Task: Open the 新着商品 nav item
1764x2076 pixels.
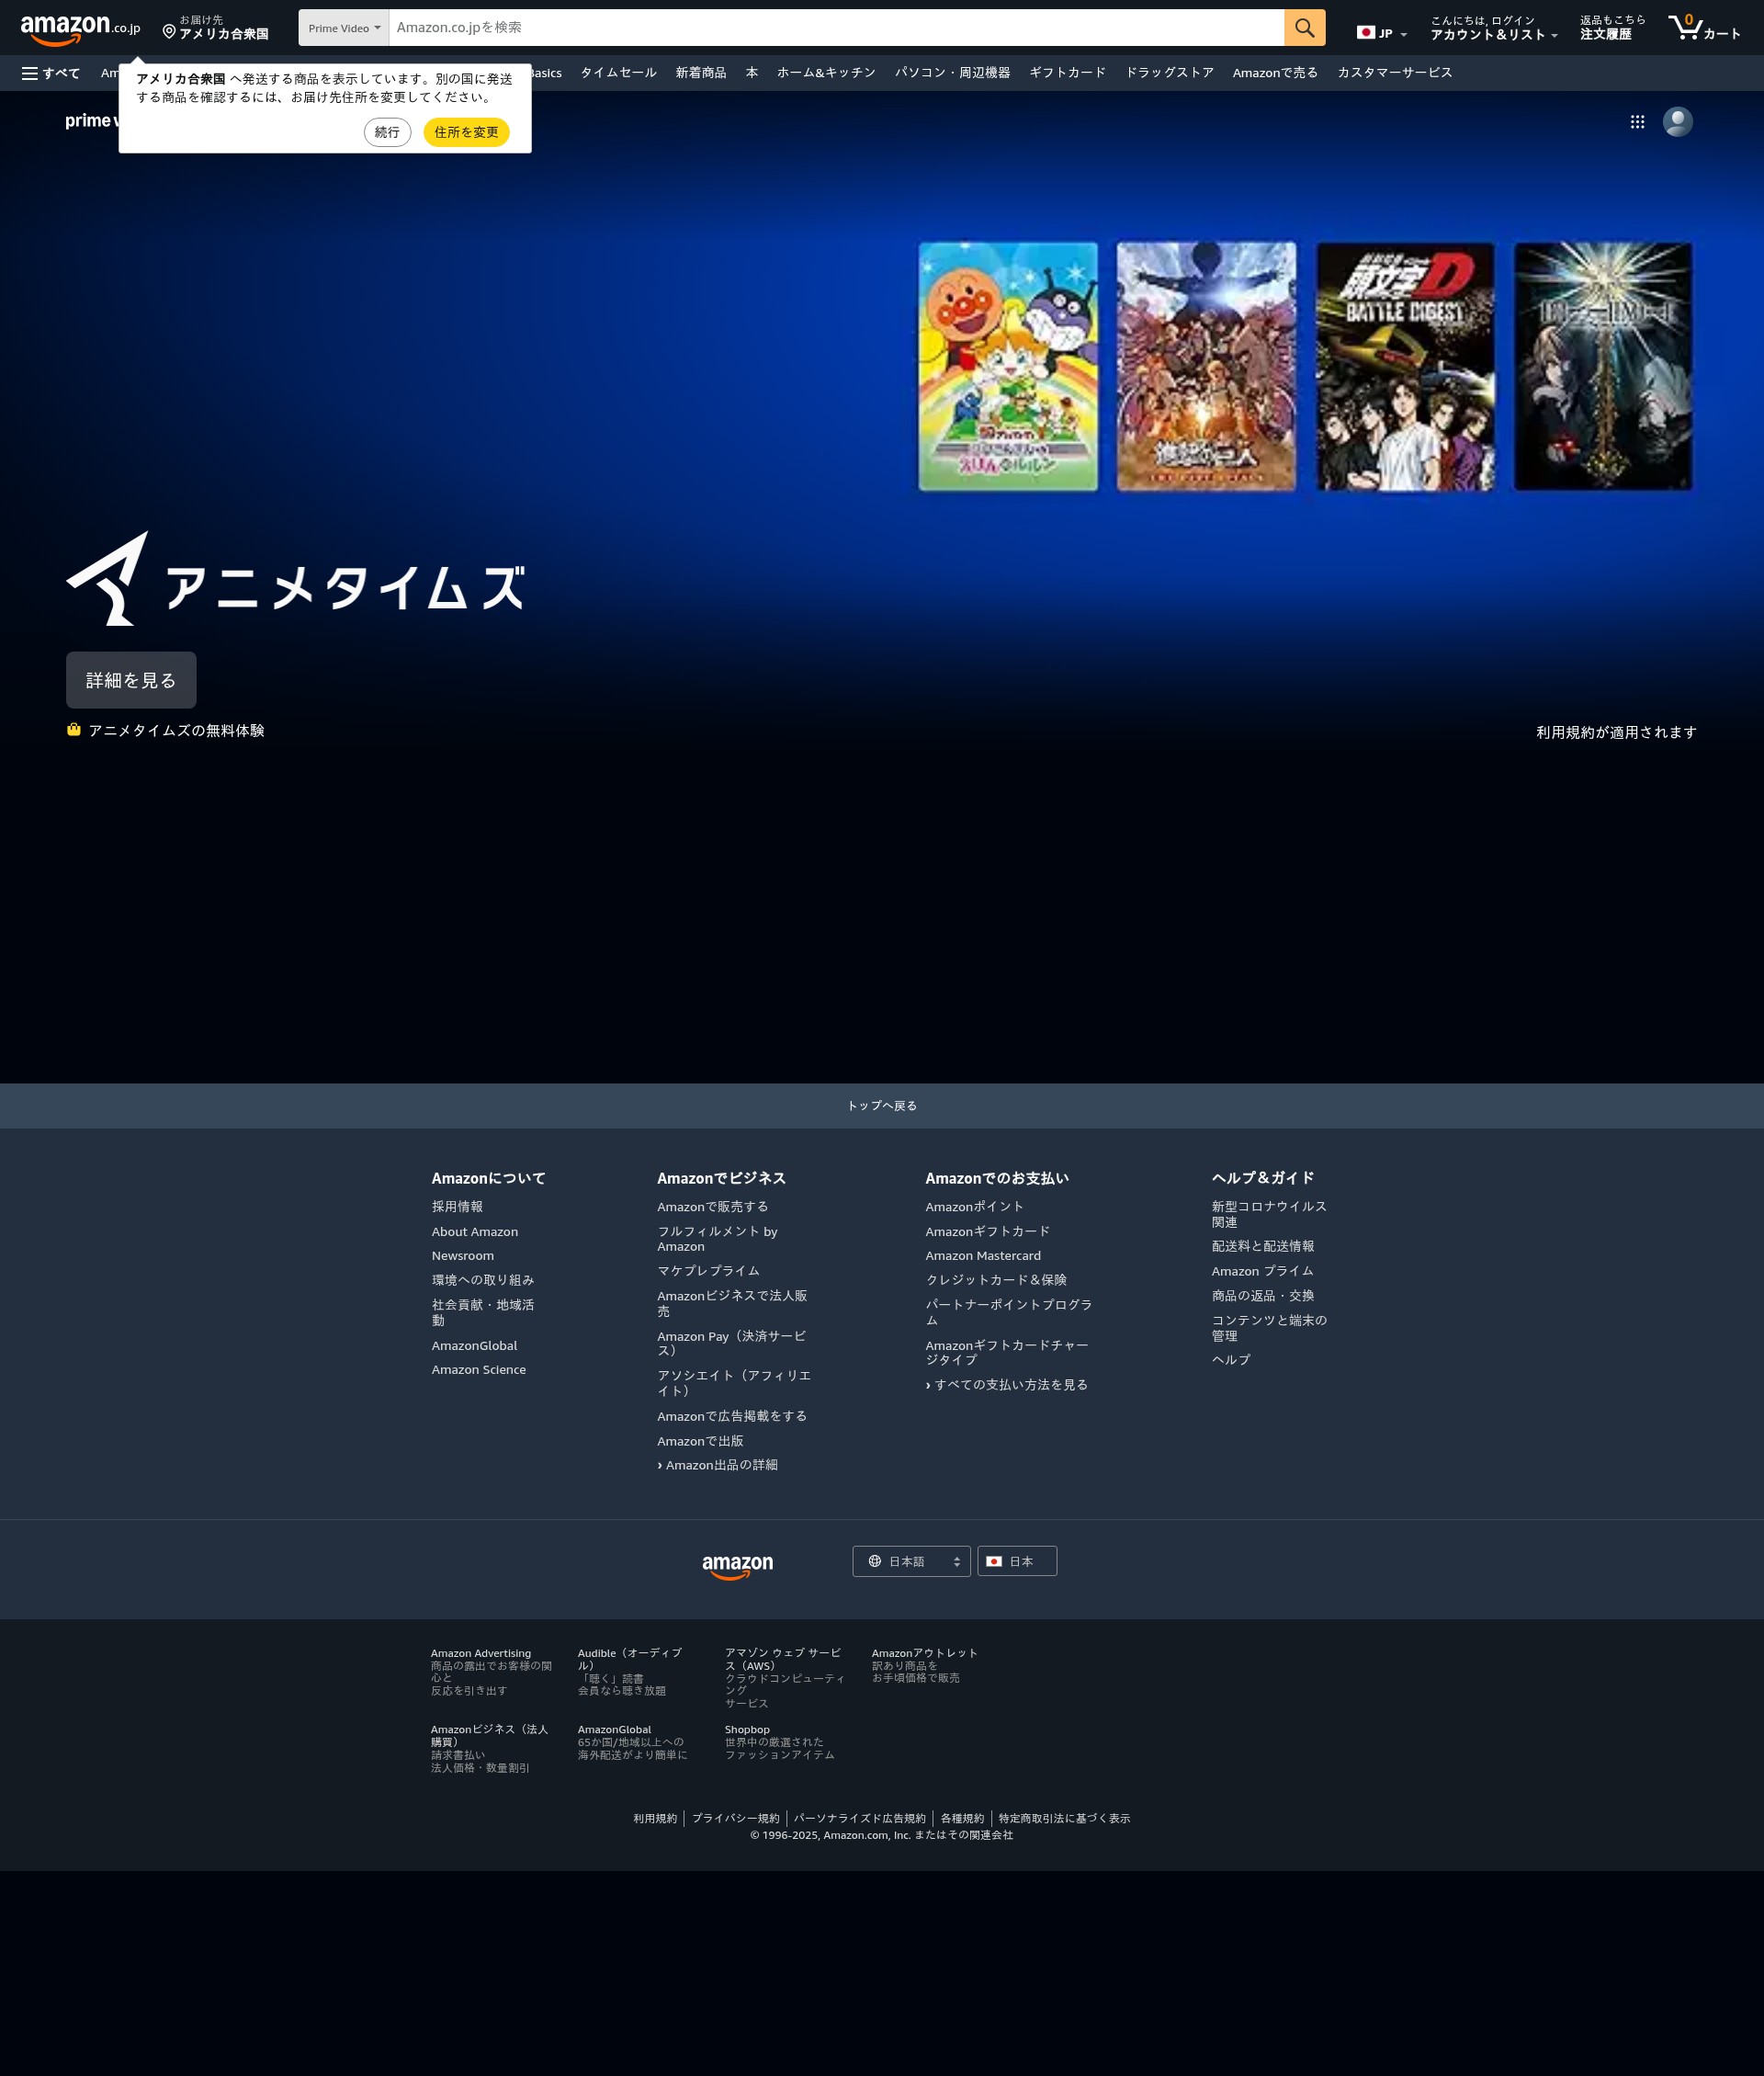Action: (700, 73)
